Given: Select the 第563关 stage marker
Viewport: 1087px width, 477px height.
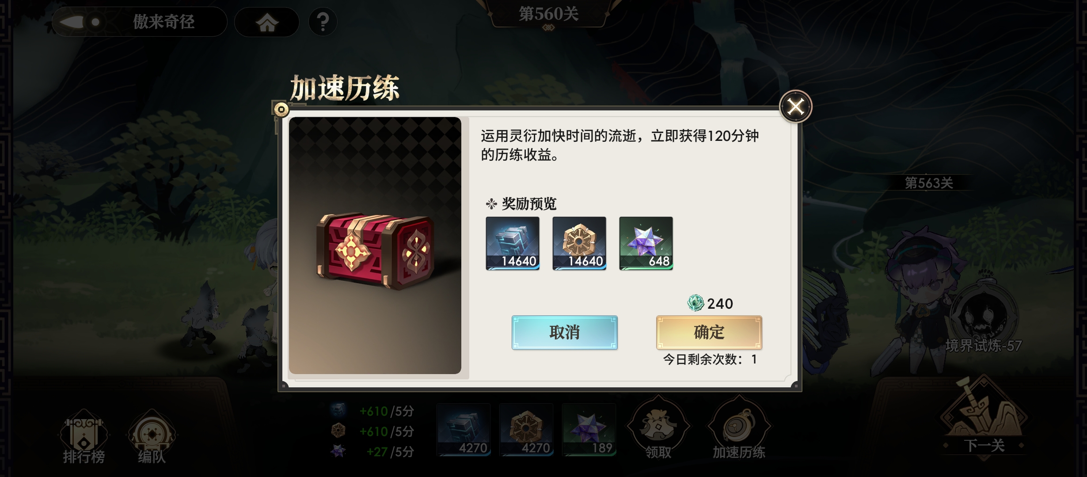Looking at the screenshot, I should [929, 183].
